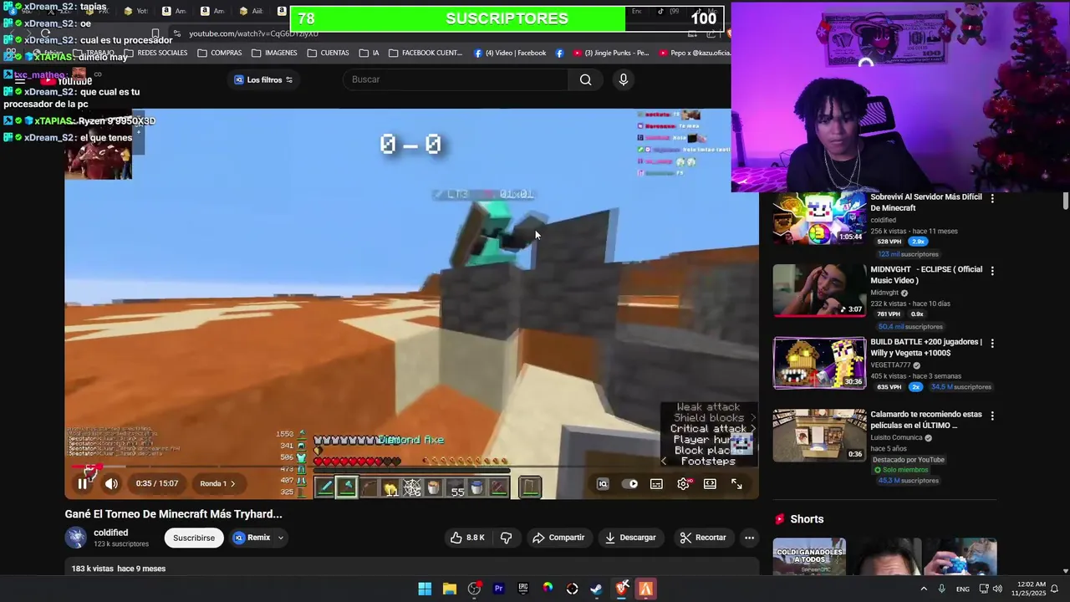Open options menu for BUILD BATTLE video

click(x=992, y=344)
